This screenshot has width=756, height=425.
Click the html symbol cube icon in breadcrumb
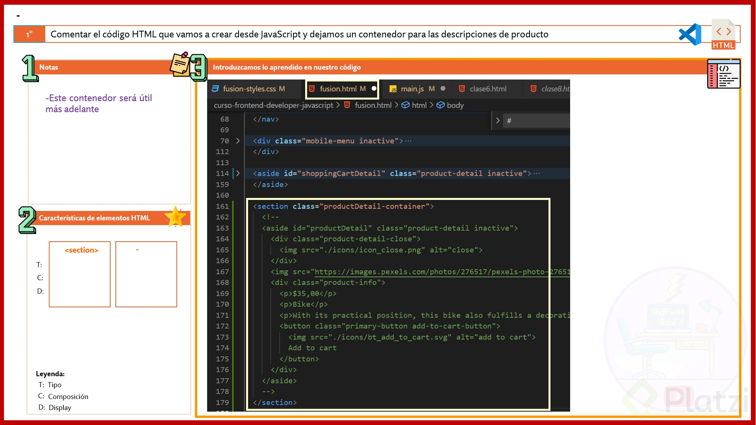click(406, 105)
